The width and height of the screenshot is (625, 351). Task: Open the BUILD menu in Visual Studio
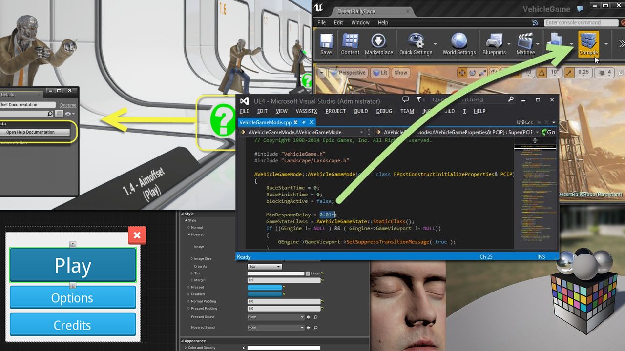pyautogui.click(x=361, y=111)
